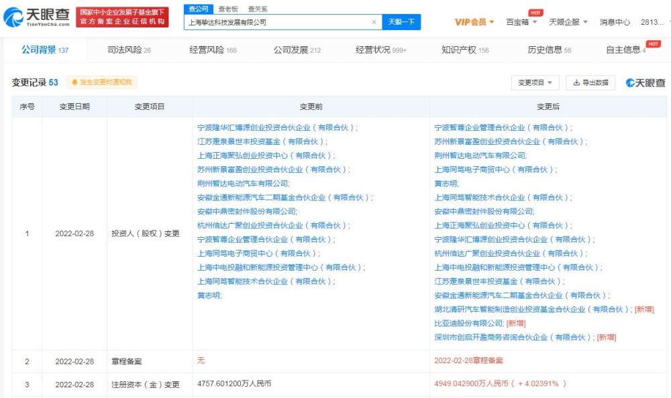This screenshot has height=398, width=671.
Task: Open the 比亚迪股份有限公司 company link
Action: click(468, 324)
